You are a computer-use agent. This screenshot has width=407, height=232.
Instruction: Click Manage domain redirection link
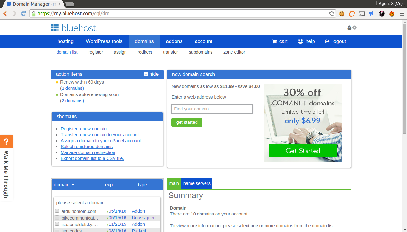88,152
